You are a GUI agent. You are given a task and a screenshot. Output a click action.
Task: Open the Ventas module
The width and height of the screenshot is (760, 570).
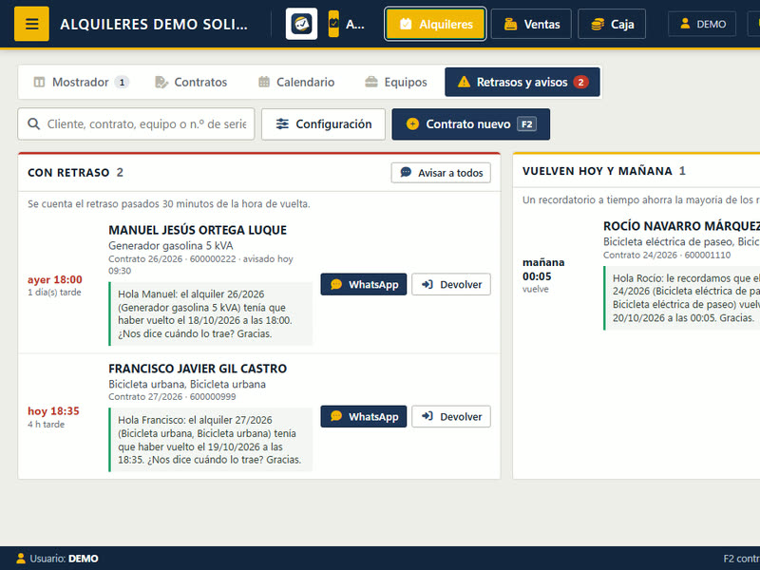(x=531, y=24)
